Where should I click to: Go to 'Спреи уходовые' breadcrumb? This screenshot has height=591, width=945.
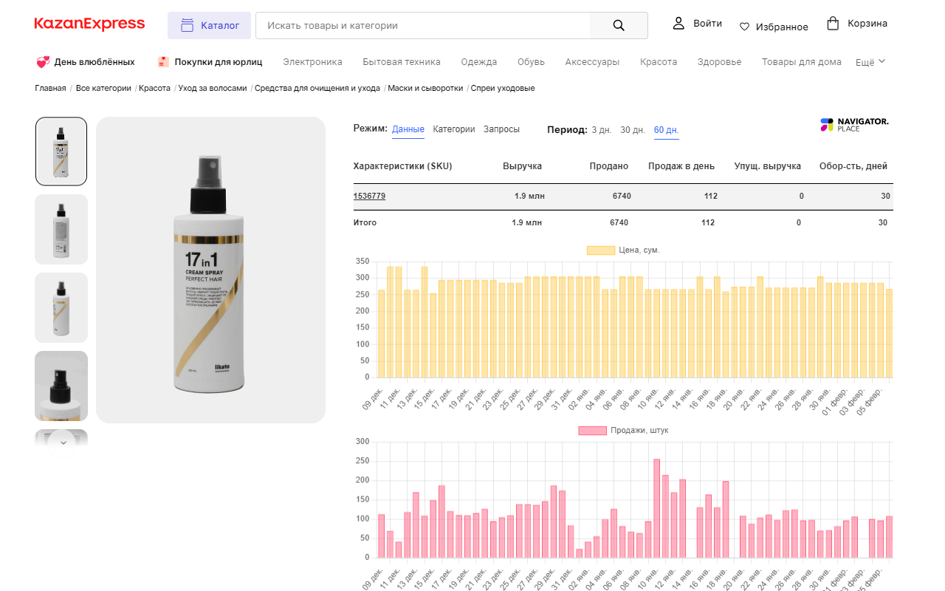tap(503, 88)
